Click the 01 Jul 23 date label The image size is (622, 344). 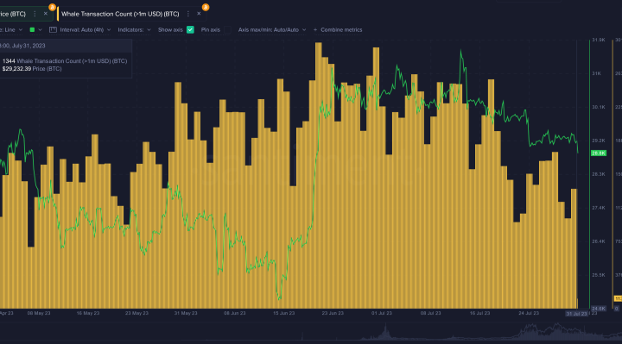pyautogui.click(x=382, y=313)
